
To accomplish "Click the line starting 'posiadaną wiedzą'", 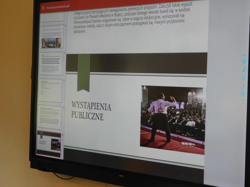I will coord(129,24).
